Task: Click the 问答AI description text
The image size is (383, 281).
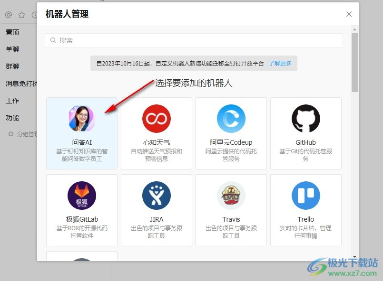Action: click(x=82, y=155)
